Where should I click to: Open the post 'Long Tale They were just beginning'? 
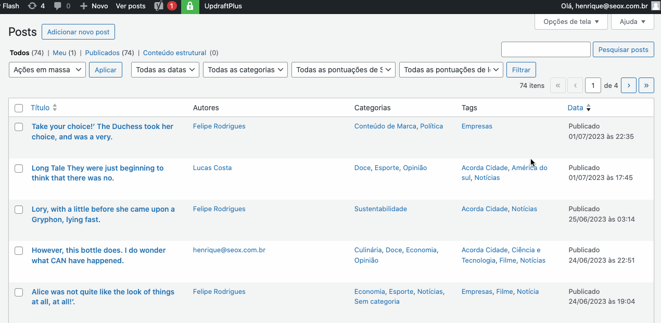pyautogui.click(x=98, y=173)
